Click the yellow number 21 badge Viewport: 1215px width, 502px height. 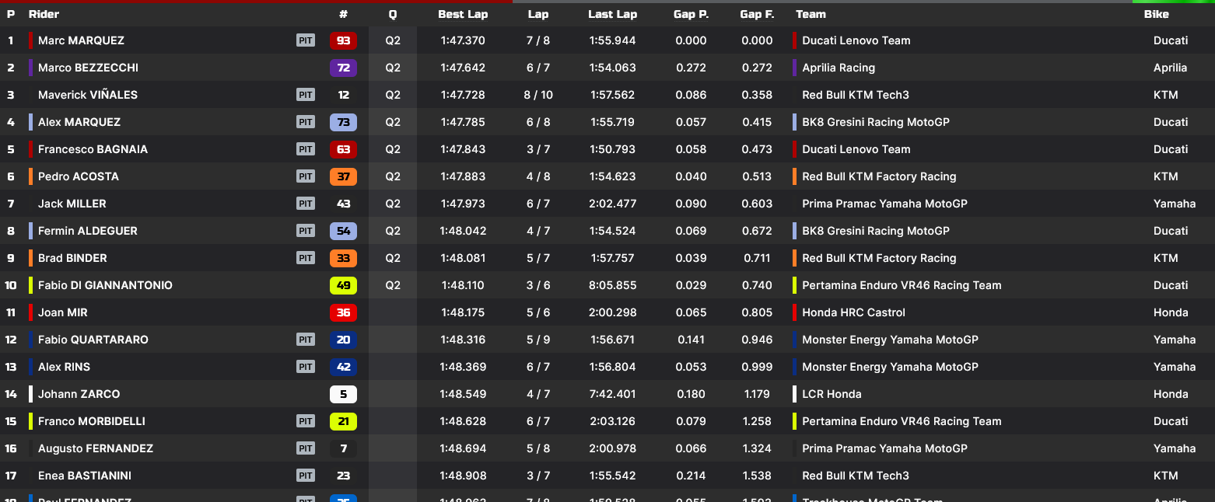point(343,421)
